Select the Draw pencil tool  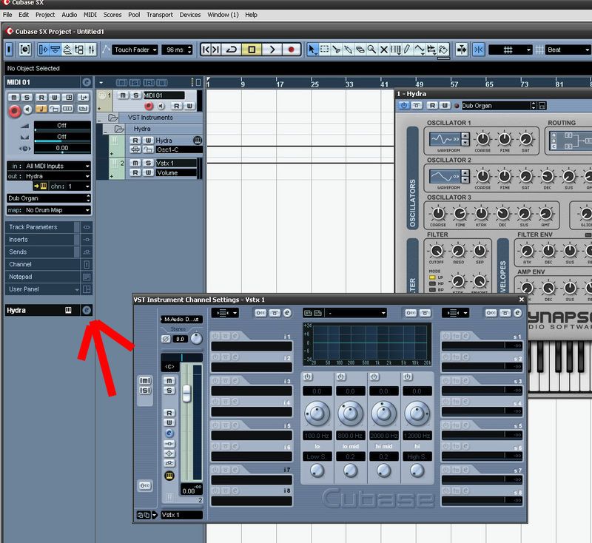[407, 50]
